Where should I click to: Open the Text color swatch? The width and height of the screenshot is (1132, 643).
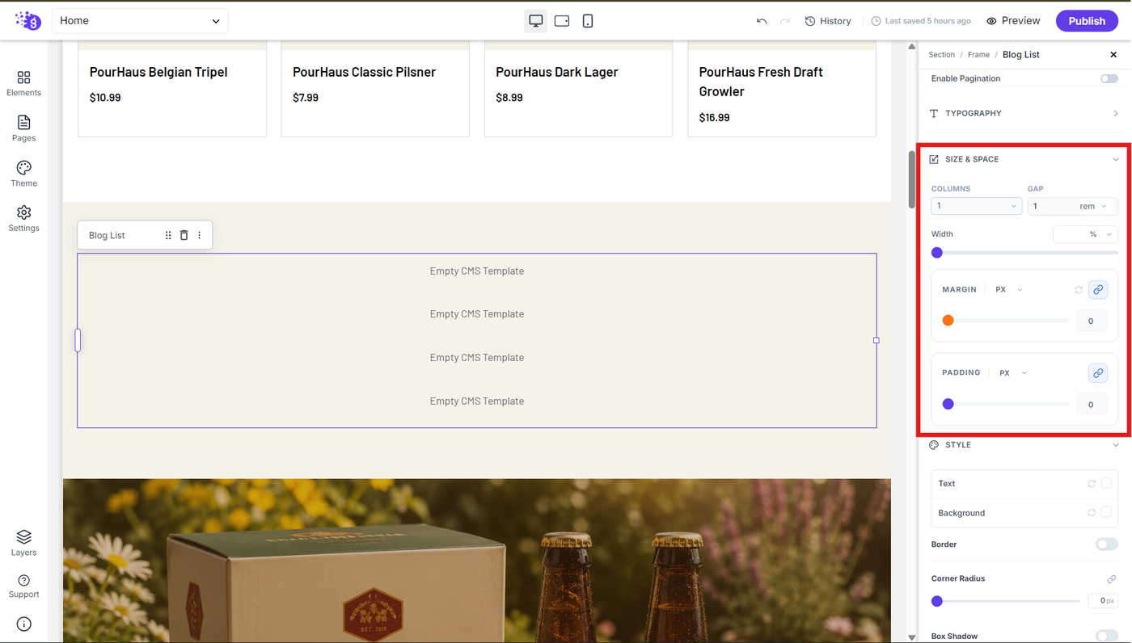[1106, 483]
